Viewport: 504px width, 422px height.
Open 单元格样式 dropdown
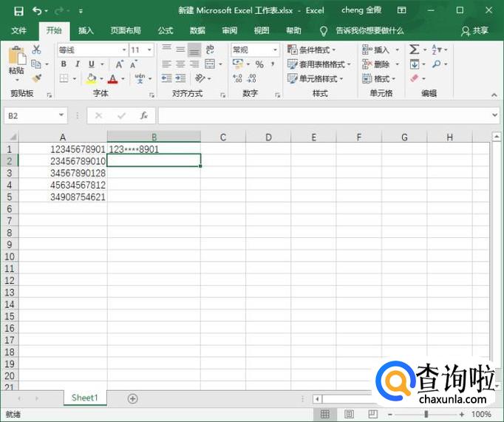(316, 78)
